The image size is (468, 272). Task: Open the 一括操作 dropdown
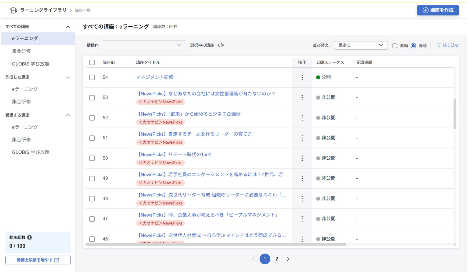144,45
